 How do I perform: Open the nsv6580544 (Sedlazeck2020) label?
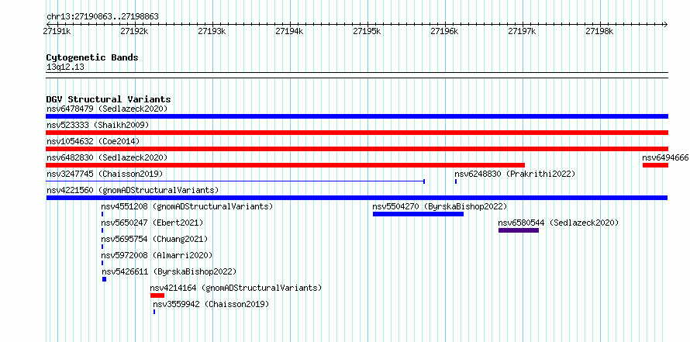[x=558, y=223]
